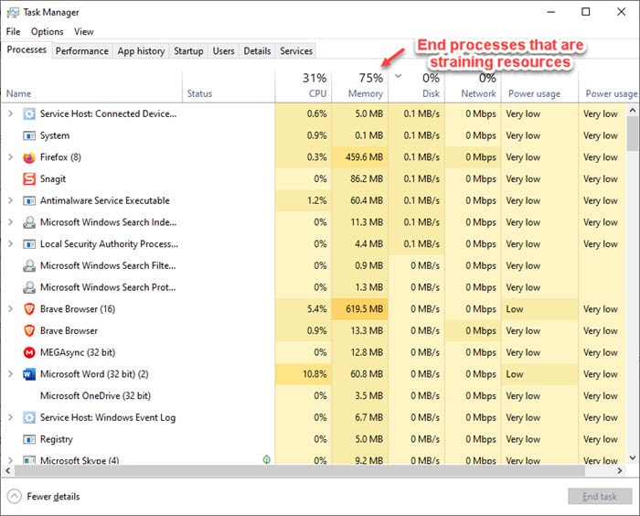
Task: Sort processes by Disk column
Action: (416, 86)
